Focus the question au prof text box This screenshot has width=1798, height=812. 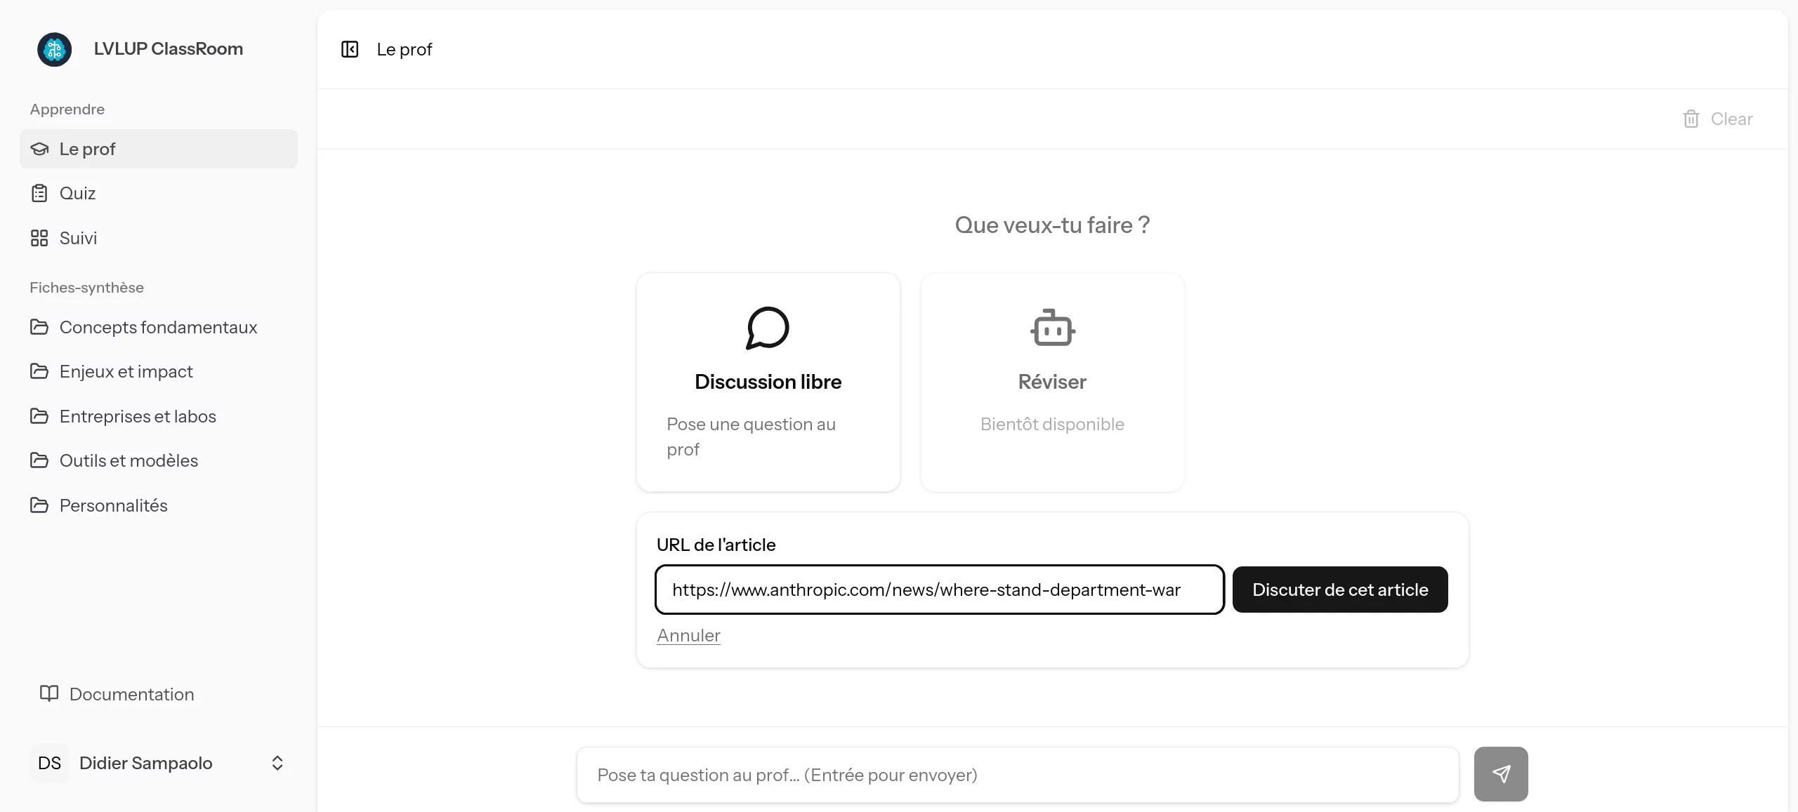1017,775
